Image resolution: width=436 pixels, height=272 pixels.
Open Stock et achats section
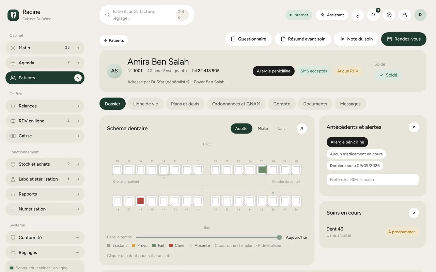click(45, 164)
